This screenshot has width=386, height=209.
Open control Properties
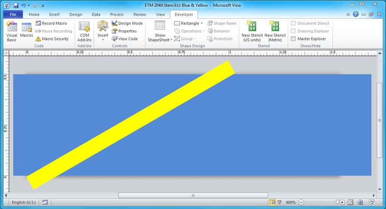click(x=124, y=31)
